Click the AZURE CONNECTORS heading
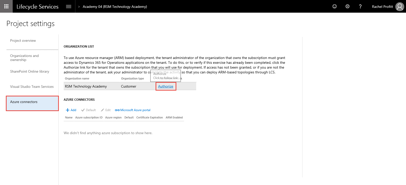The height and width of the screenshot is (185, 406). 79,100
